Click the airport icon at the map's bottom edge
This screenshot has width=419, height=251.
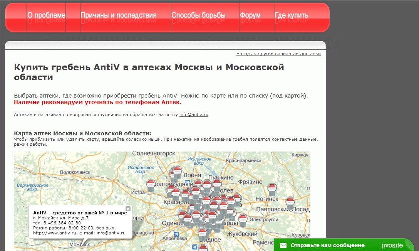195,247
